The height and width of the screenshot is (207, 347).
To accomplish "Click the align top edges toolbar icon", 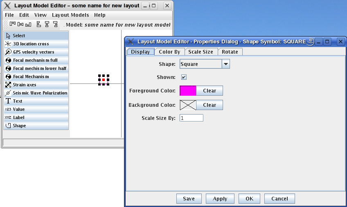I will tap(12, 25).
